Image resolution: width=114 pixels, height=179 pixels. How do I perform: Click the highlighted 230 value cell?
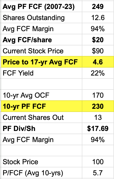click(98, 106)
